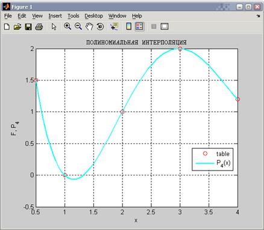Click the plot title ПОЛИНОМИАЛЬНАЯ ИНТЕРПОЛЯЦИЯ

click(136, 43)
